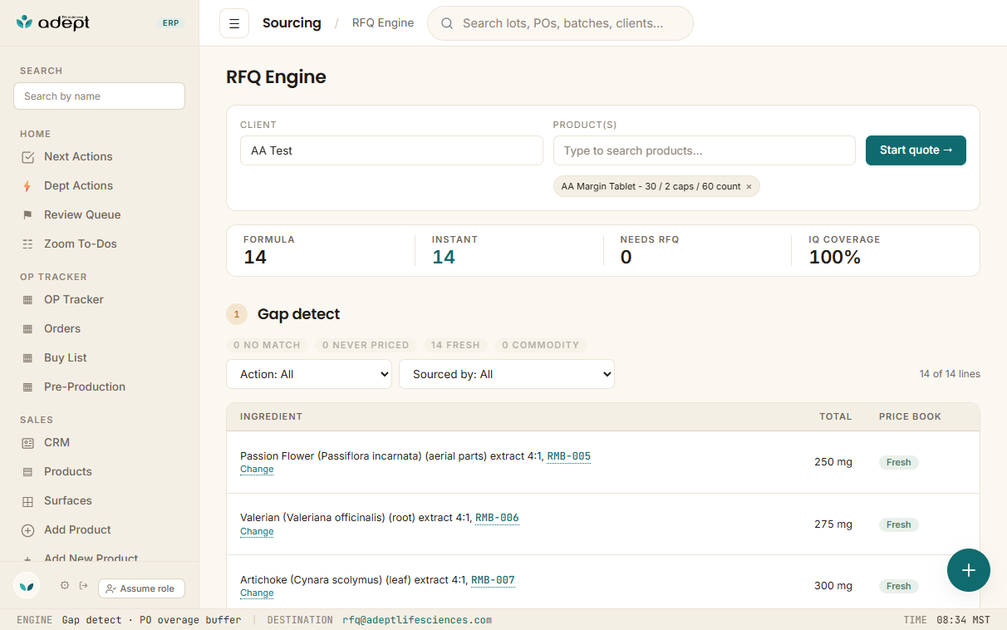Click the PRICE BOOK column header
1007x630 pixels.
point(910,417)
